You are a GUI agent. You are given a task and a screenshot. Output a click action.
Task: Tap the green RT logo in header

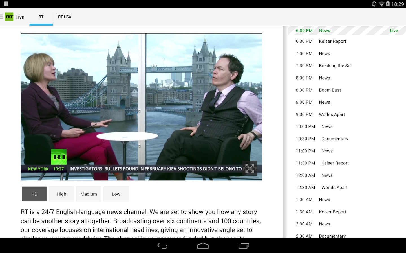(9, 17)
